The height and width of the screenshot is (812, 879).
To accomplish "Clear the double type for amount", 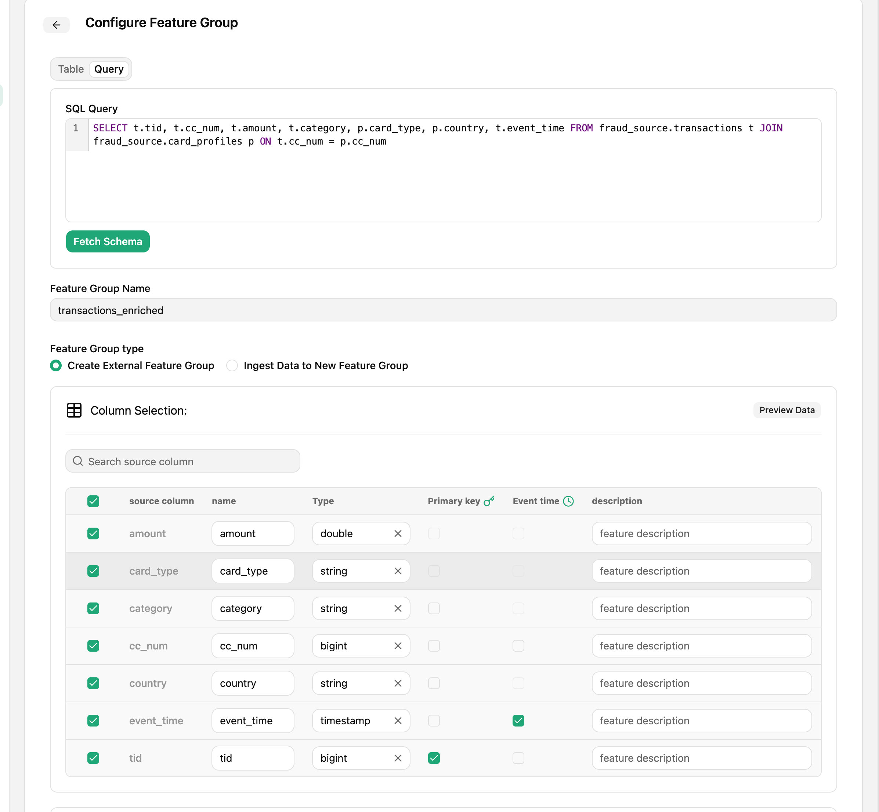I will (x=398, y=534).
